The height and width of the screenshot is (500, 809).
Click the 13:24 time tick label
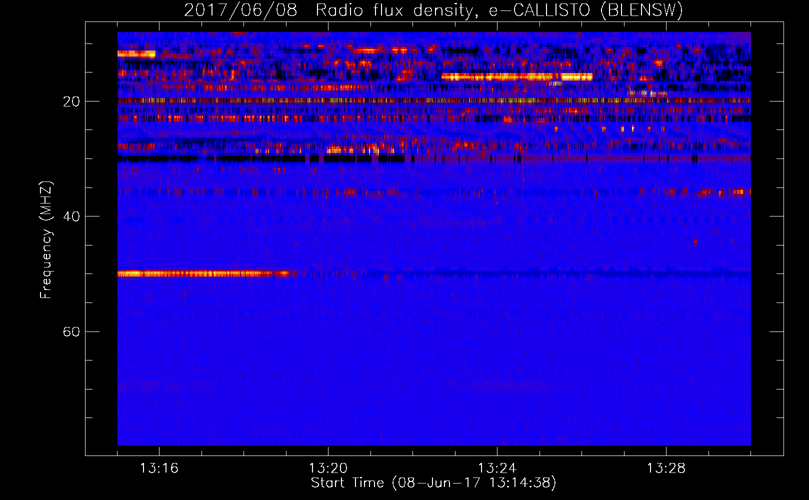497,468
